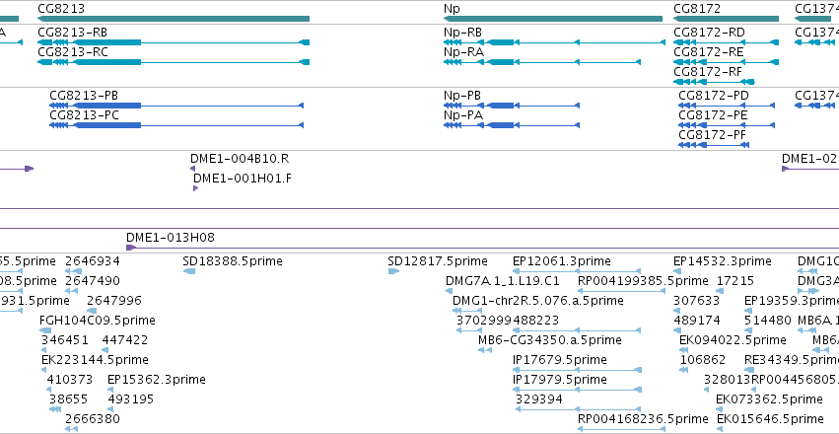Select the 2666380 feature label

pyautogui.click(x=93, y=418)
